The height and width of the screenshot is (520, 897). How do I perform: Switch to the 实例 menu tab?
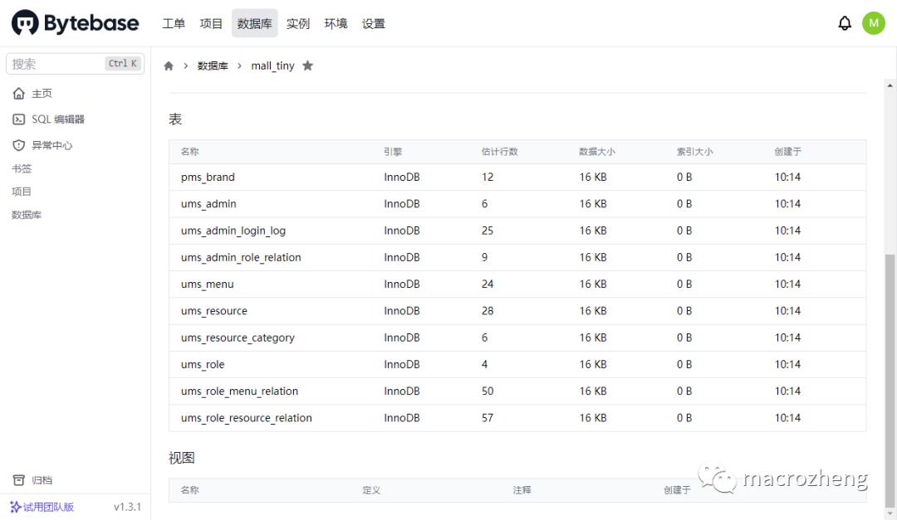click(298, 23)
